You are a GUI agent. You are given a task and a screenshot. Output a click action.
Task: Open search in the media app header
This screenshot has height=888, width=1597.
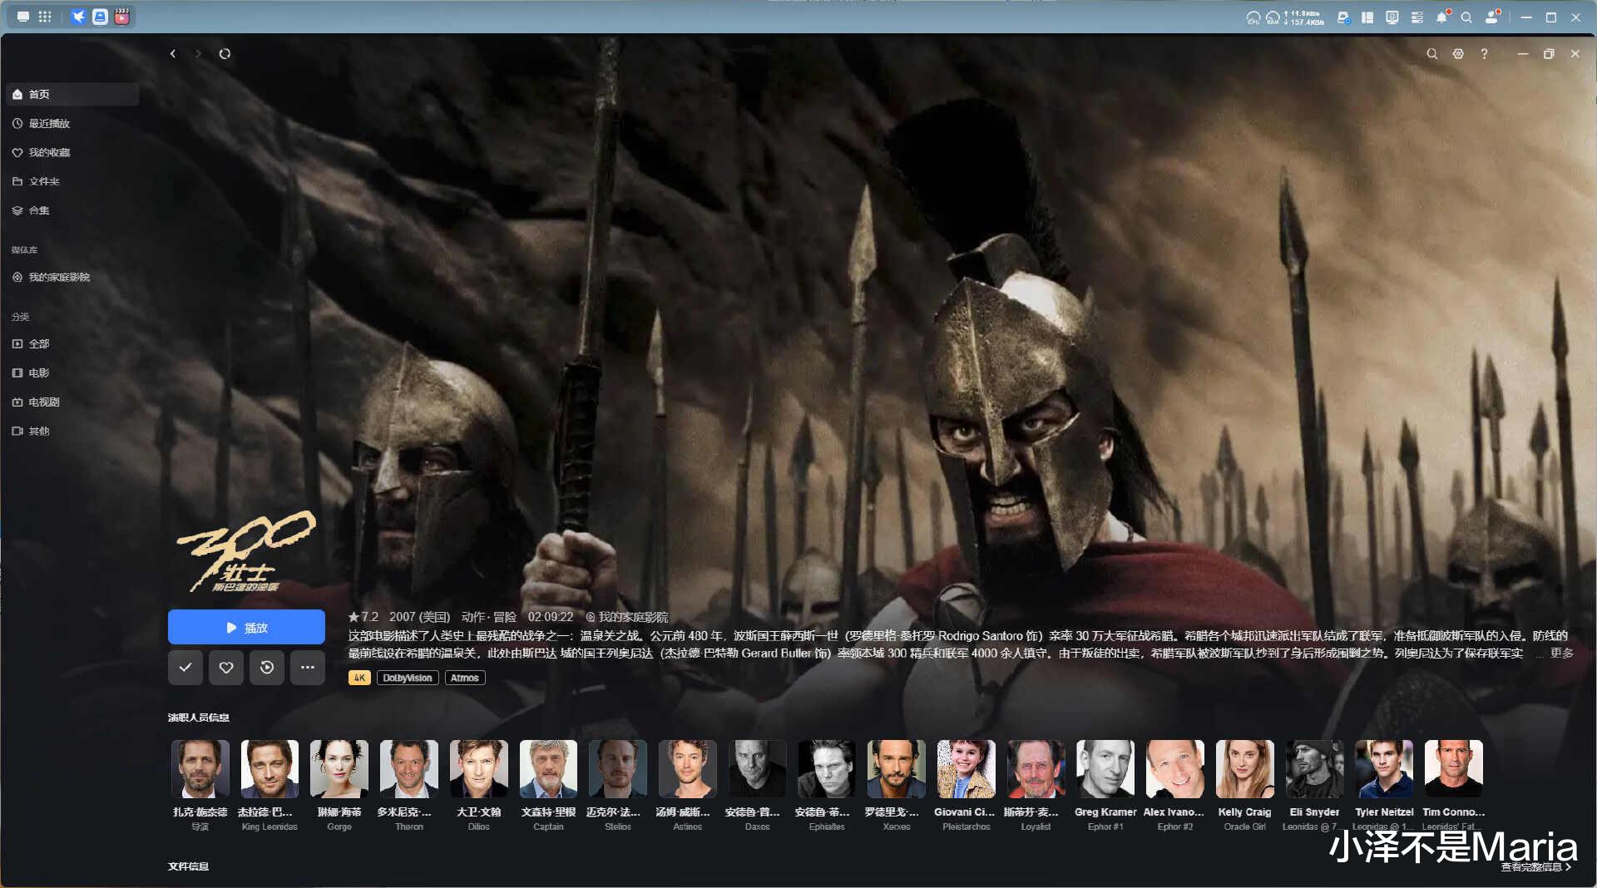coord(1432,54)
